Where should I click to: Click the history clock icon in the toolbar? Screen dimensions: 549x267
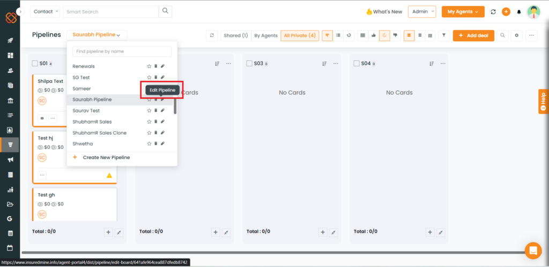tap(348, 35)
